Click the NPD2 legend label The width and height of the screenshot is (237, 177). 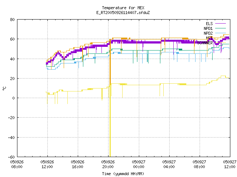click(208, 33)
